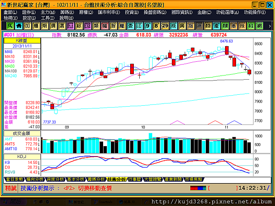The height and width of the screenshot is (206, 275).
Task: Select the 價 toolbar icon
Action: pos(53,26)
